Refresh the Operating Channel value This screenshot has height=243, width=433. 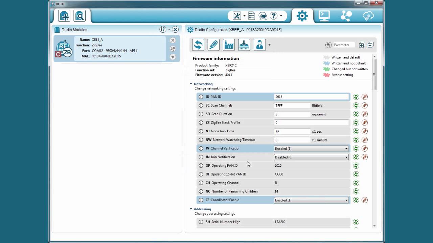click(356, 183)
